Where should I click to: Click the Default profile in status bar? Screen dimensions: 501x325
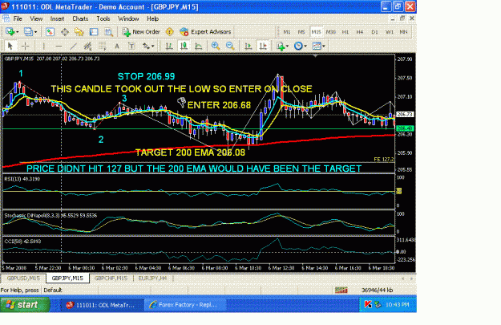tap(53, 290)
